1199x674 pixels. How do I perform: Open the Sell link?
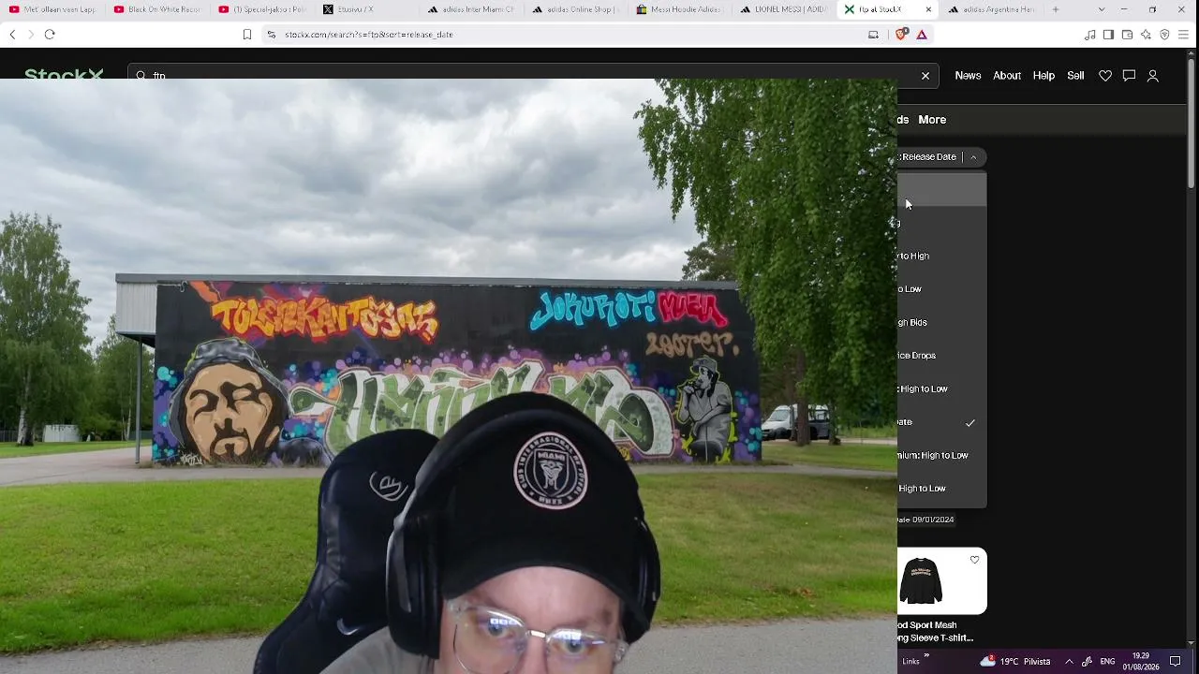(x=1075, y=76)
